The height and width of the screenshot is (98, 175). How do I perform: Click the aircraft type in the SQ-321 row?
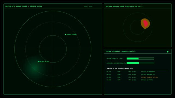[x=119, y=72]
